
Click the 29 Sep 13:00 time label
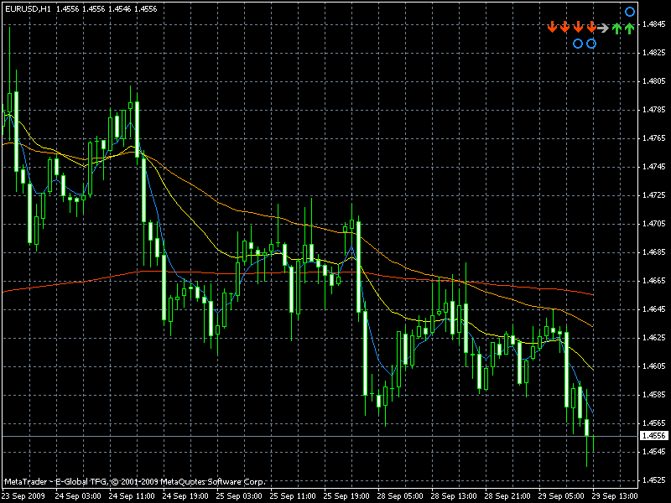click(615, 496)
